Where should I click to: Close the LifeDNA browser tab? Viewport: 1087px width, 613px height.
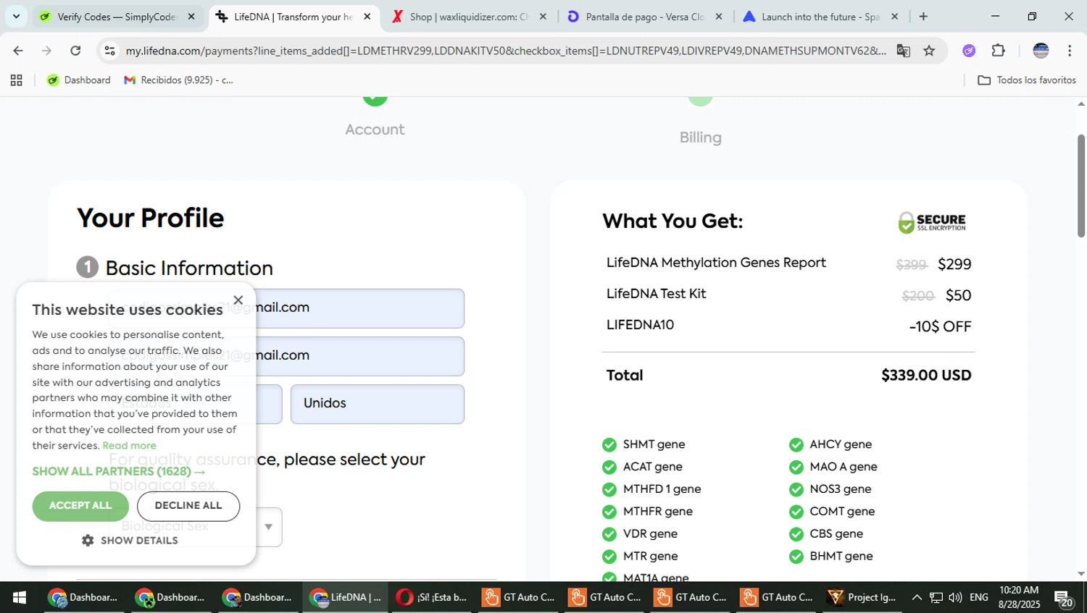[x=367, y=17]
